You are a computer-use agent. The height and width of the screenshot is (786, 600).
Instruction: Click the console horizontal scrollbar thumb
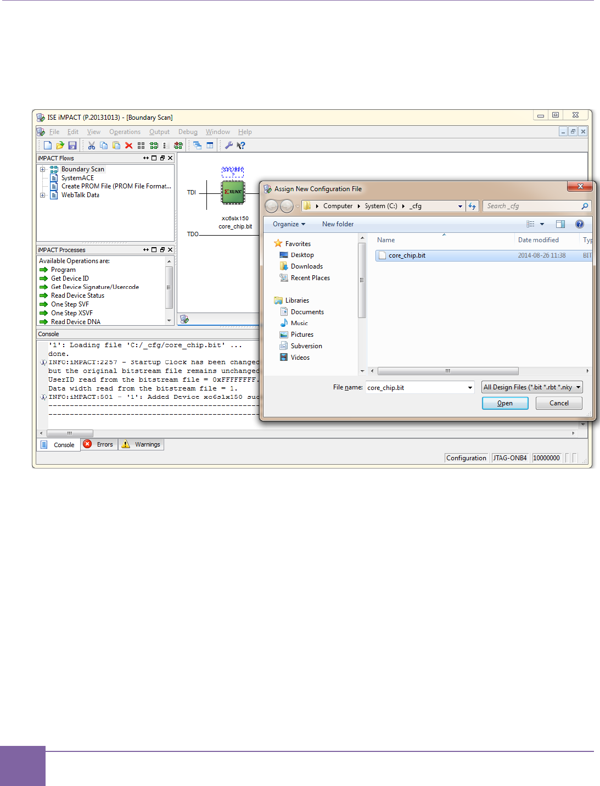tap(69, 433)
